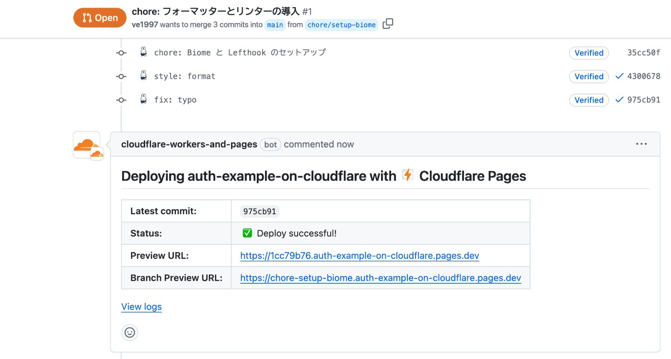Click the 'Latest commit:' table label
This screenshot has width=671, height=359.
click(x=163, y=211)
